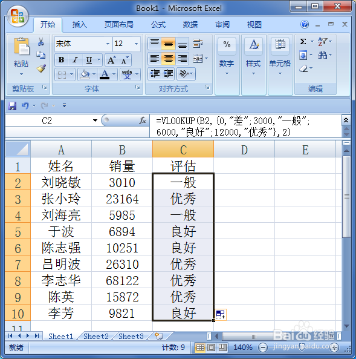This screenshot has width=356, height=359.
Task: Collapse the expanded formula bar chevron
Action: 346,120
